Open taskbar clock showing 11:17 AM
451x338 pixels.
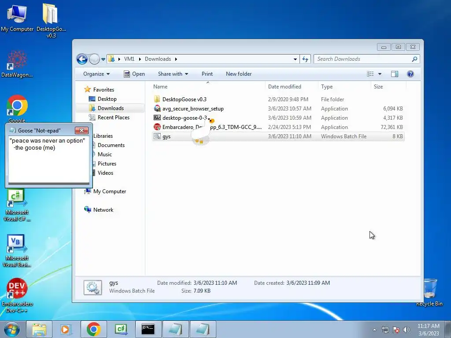428,330
